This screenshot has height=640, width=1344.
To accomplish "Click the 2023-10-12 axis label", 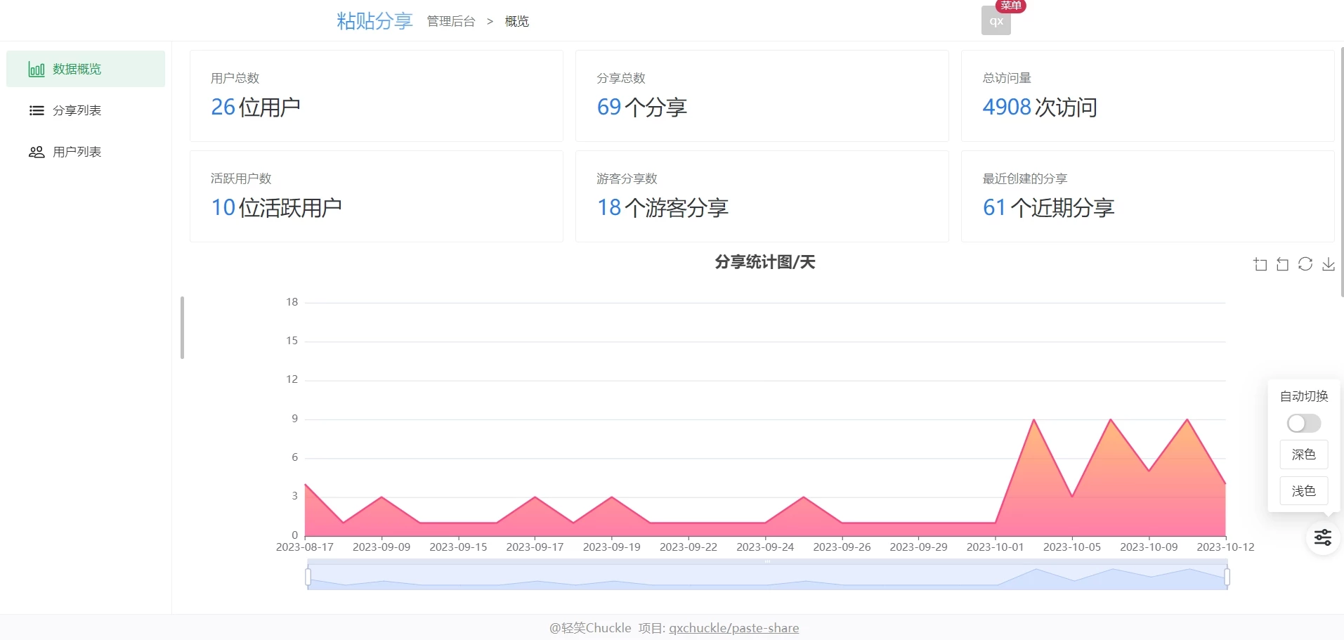I will pos(1225,547).
